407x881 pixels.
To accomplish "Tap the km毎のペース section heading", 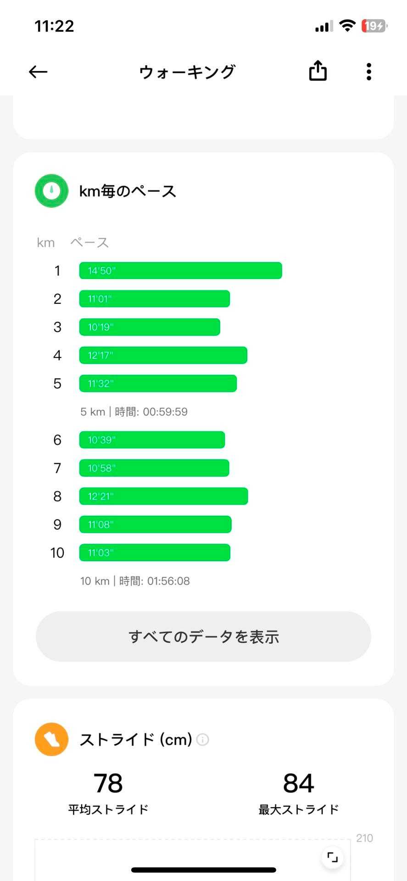I will coord(128,191).
